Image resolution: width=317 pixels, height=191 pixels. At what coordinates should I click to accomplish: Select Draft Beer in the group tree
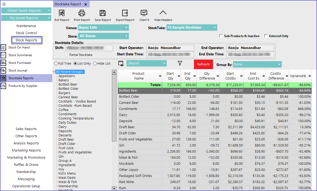[66, 140]
